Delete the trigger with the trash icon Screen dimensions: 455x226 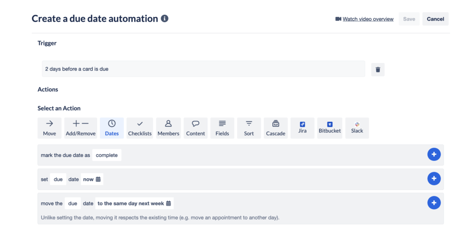(x=378, y=70)
